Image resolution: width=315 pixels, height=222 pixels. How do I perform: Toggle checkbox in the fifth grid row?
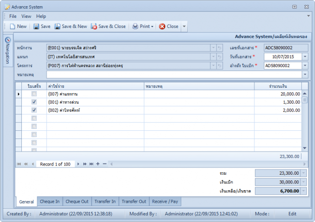tap(34, 126)
